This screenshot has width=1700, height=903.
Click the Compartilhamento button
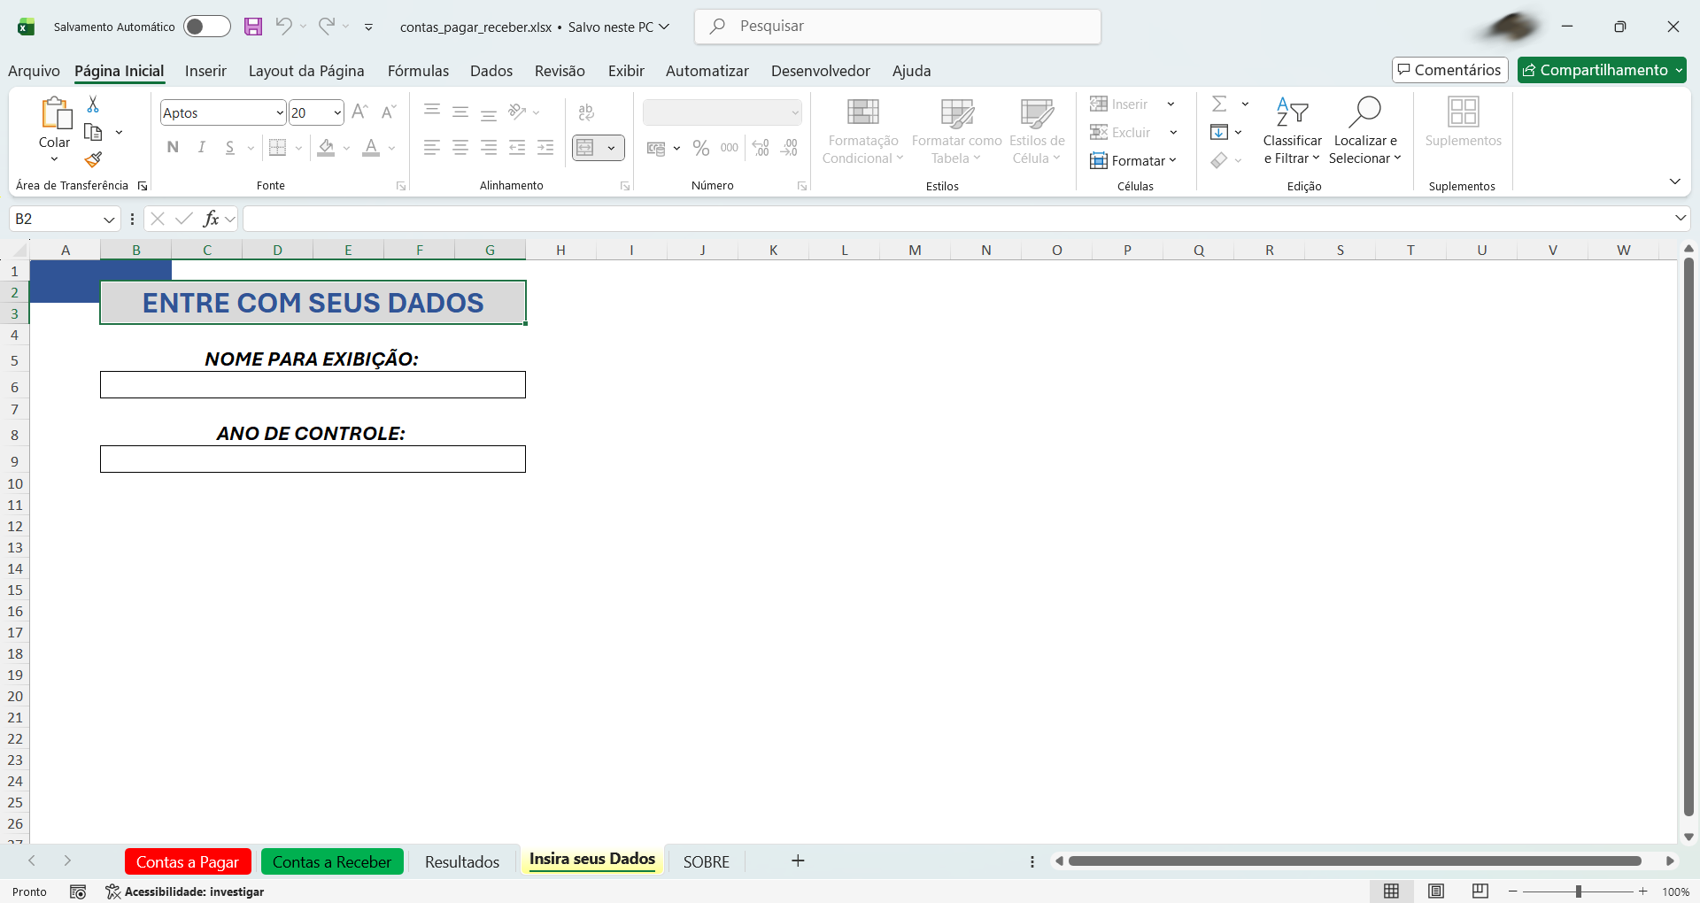[x=1601, y=70]
